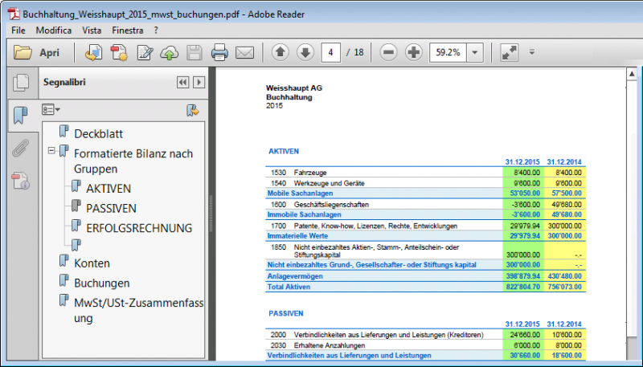Open the bookmark options menu dropdown
The width and height of the screenshot is (643, 367).
pyautogui.click(x=51, y=110)
